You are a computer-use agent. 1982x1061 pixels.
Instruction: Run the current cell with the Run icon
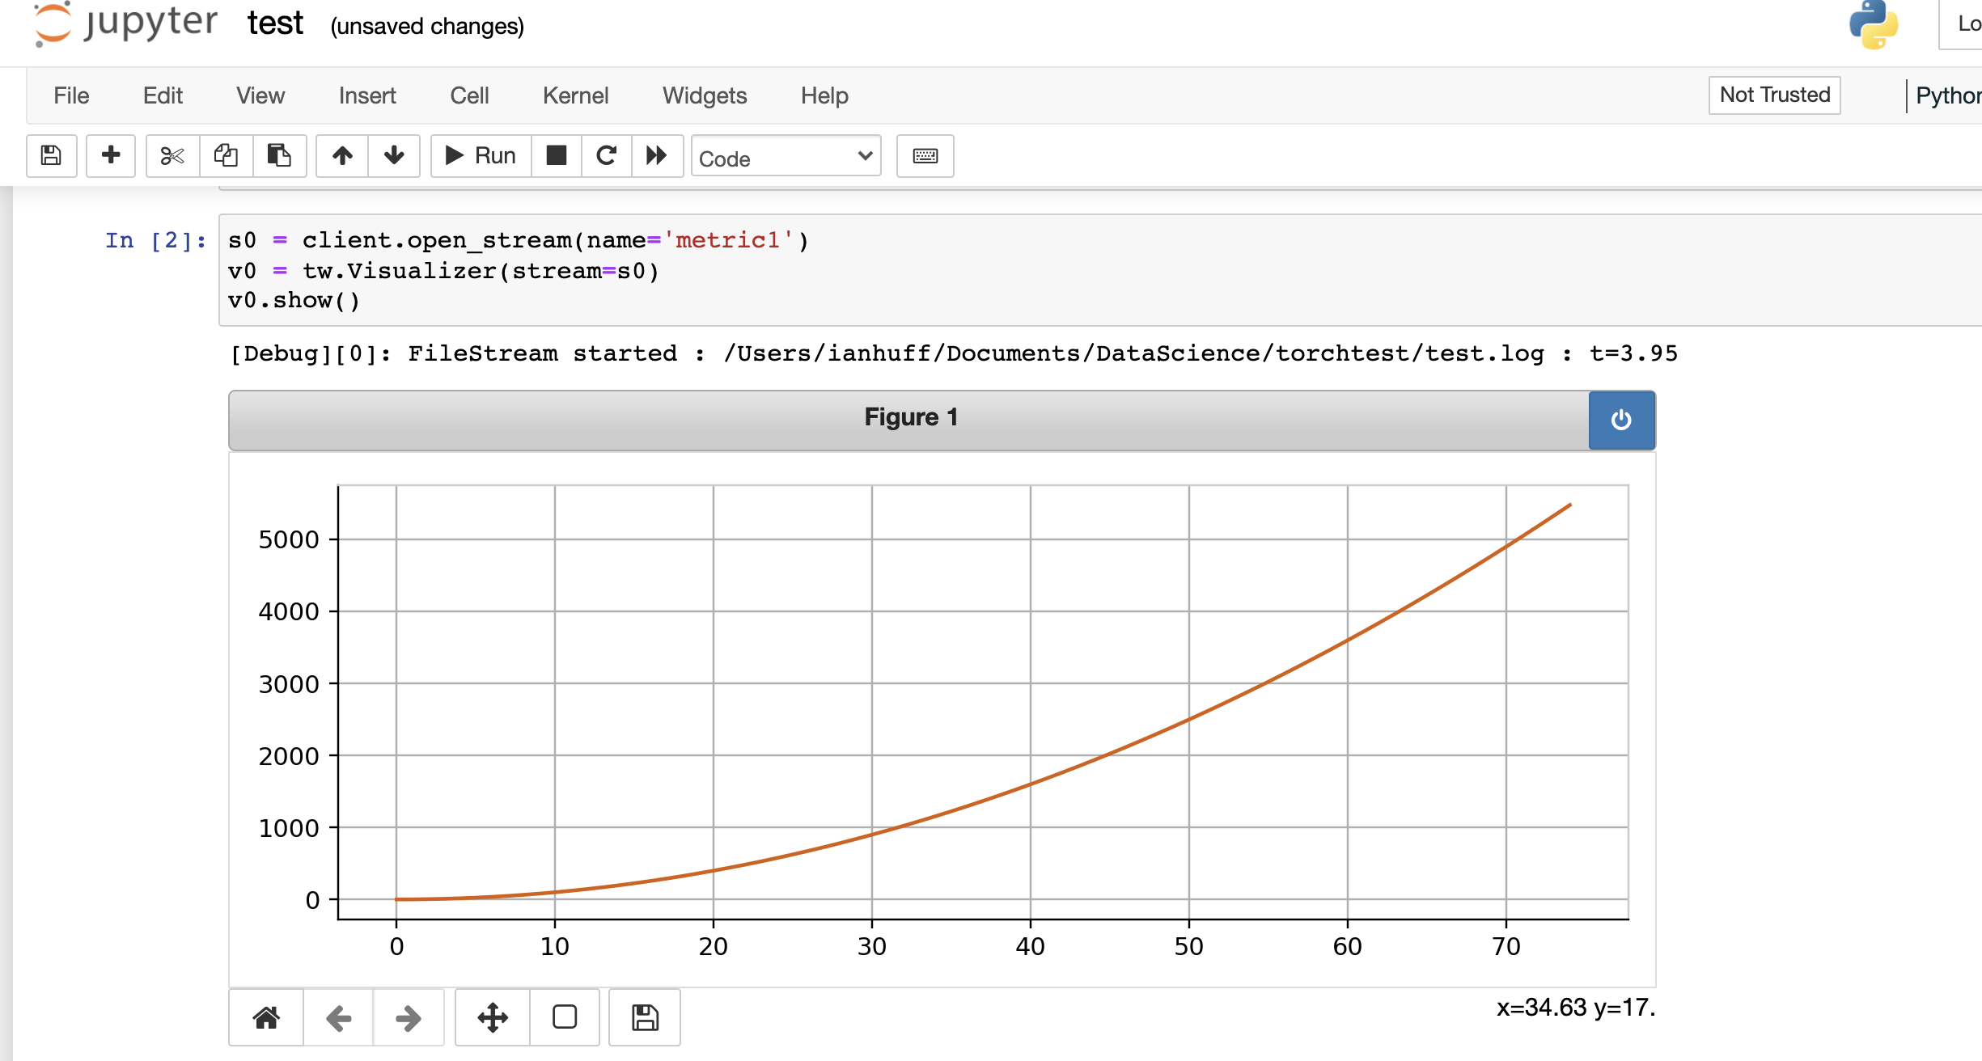tap(478, 155)
